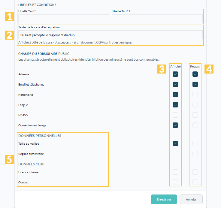
Task: Enable Affiché for N° AVS
Action: [175, 115]
